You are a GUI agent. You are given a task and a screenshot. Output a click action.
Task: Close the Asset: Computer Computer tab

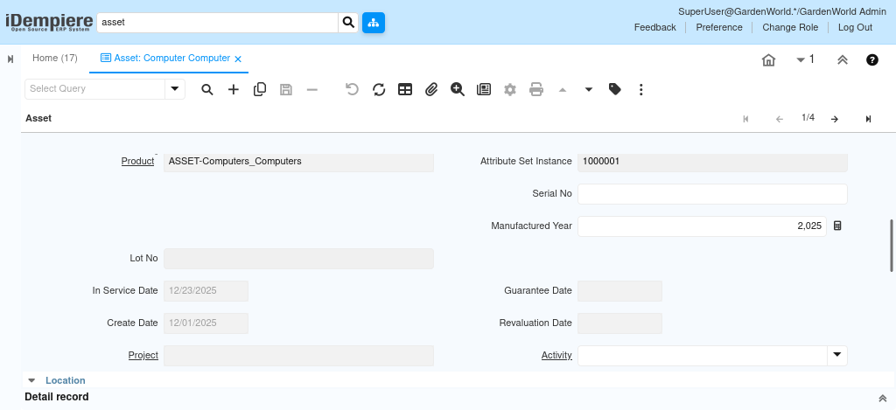coord(238,59)
